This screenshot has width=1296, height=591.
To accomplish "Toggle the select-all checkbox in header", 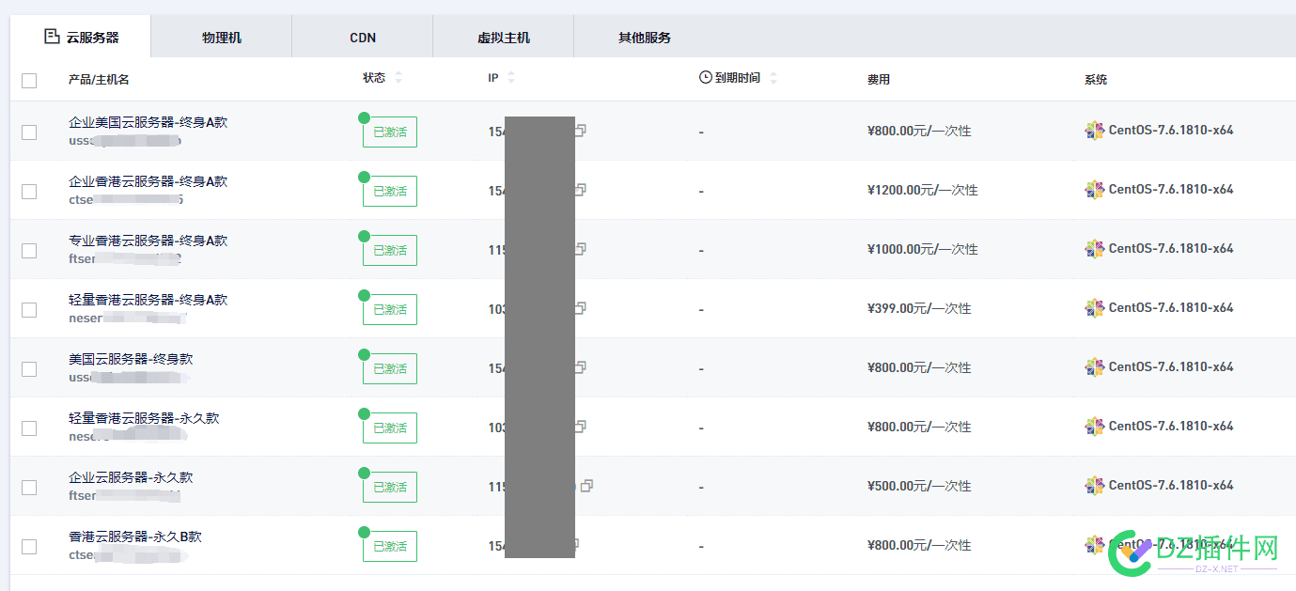I will click(29, 81).
